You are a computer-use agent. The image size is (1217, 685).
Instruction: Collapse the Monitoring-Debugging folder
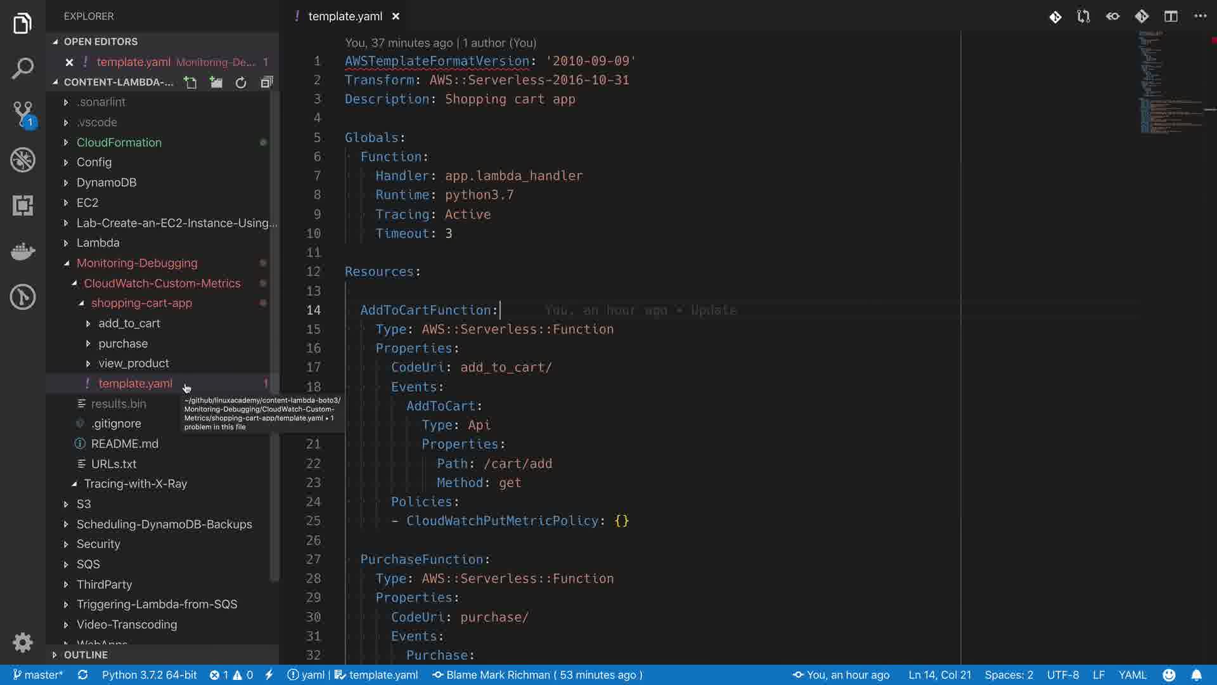pos(137,263)
